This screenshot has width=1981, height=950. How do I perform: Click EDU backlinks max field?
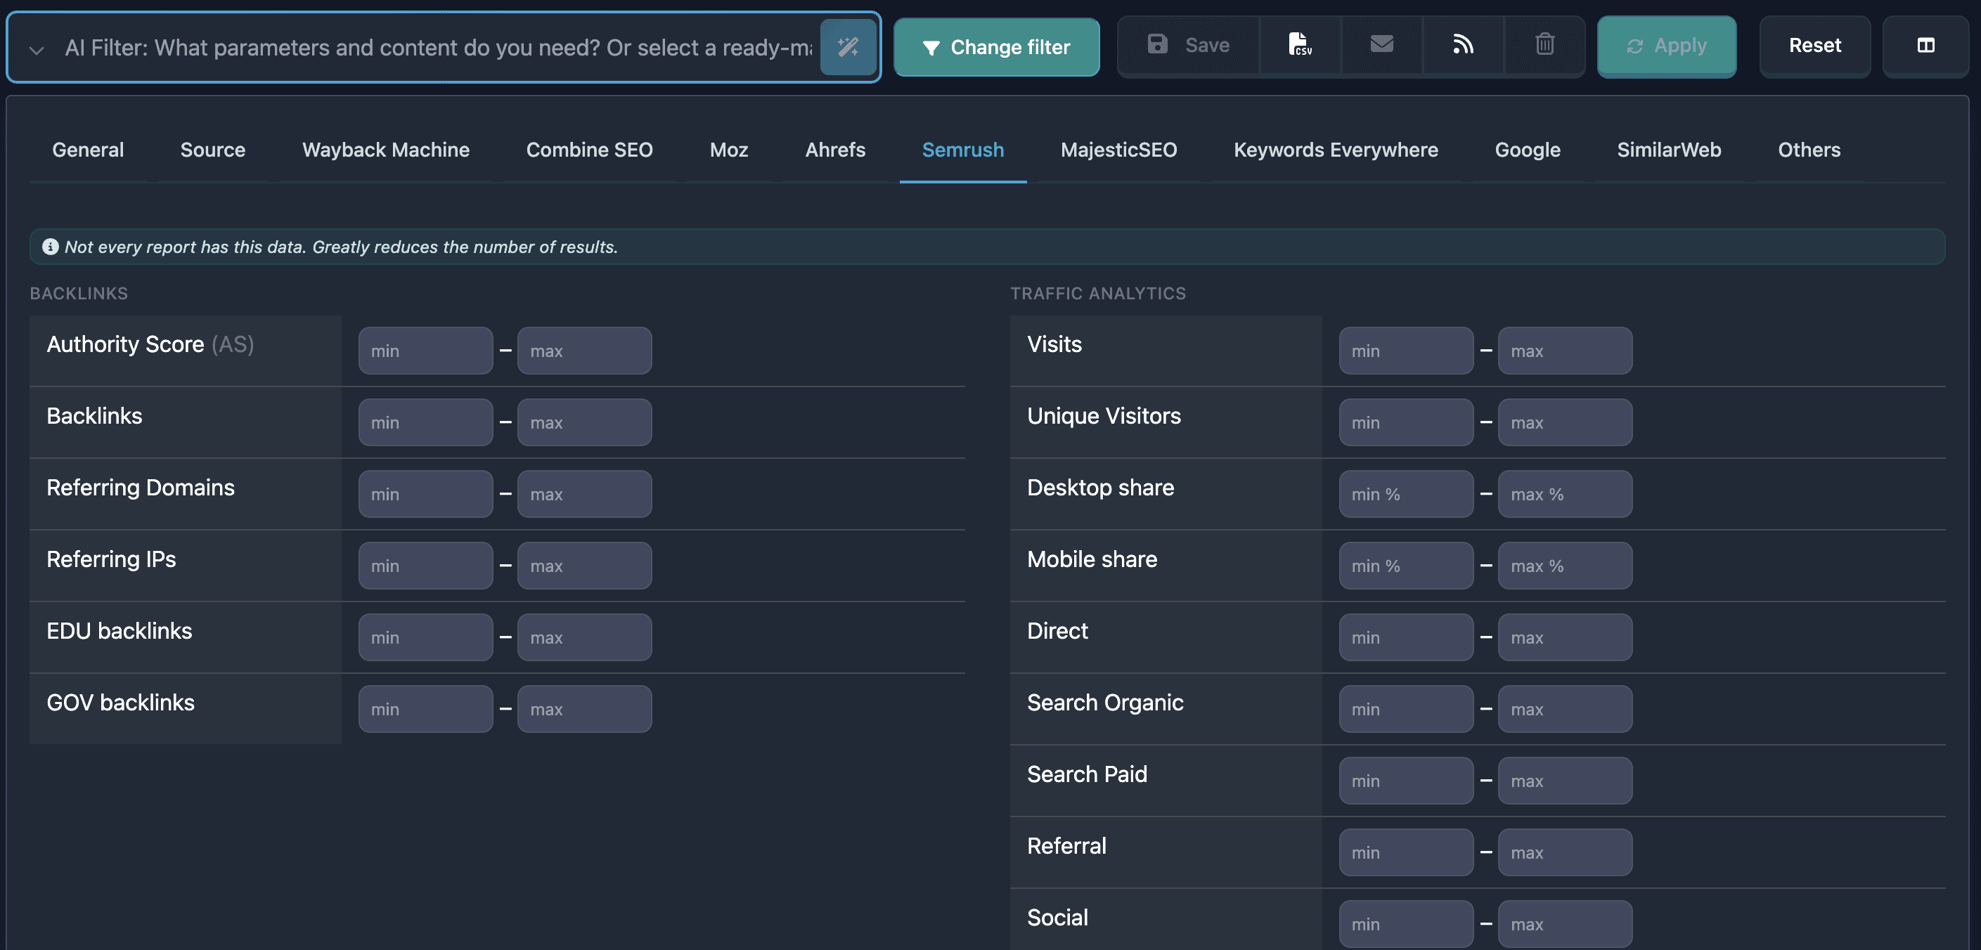click(x=584, y=637)
